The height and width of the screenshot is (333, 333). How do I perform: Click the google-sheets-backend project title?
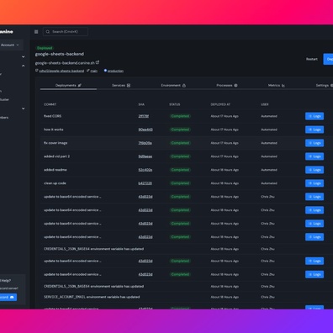click(60, 54)
